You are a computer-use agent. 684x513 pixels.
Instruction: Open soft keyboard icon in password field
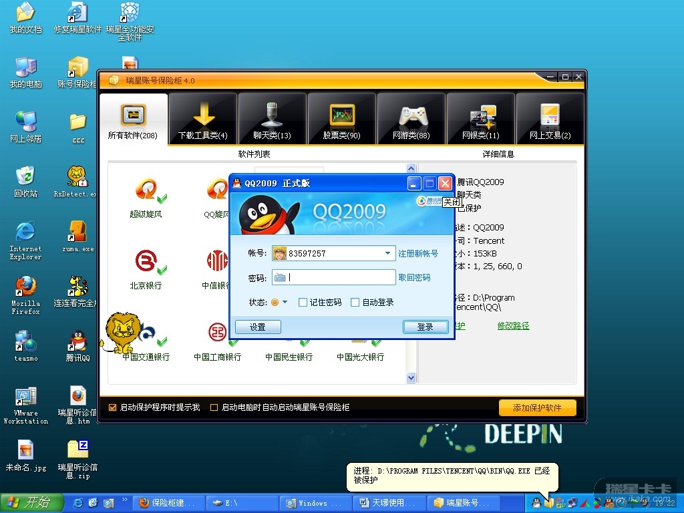[280, 277]
